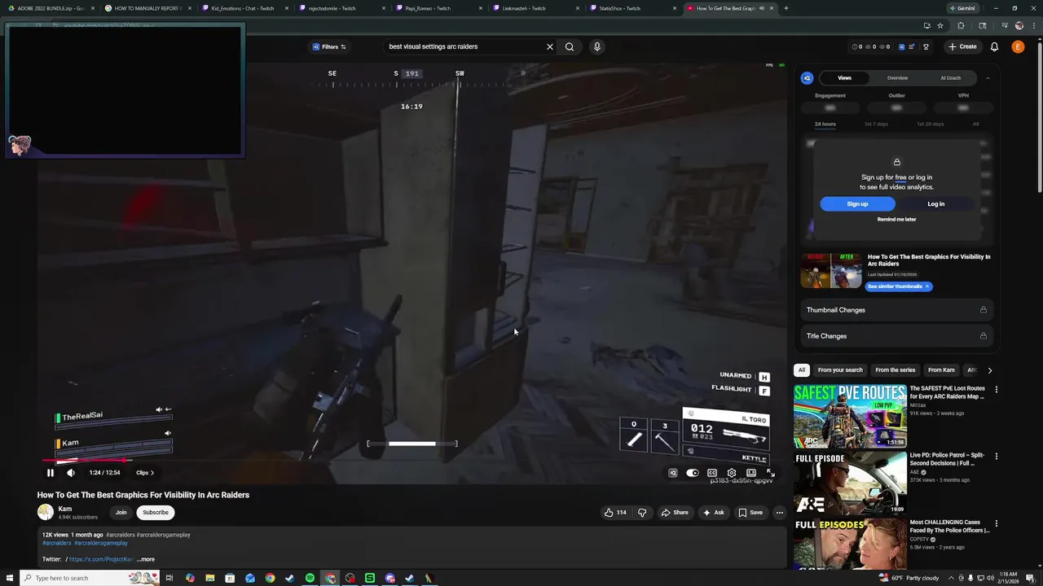Subscribe to the Kam channel
1043x586 pixels.
tap(156, 513)
